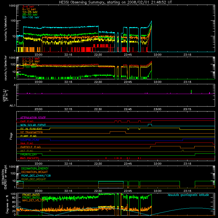Click the Absolute geomagnetic latitude label
The height and width of the screenshot is (218, 218).
click(x=188, y=195)
